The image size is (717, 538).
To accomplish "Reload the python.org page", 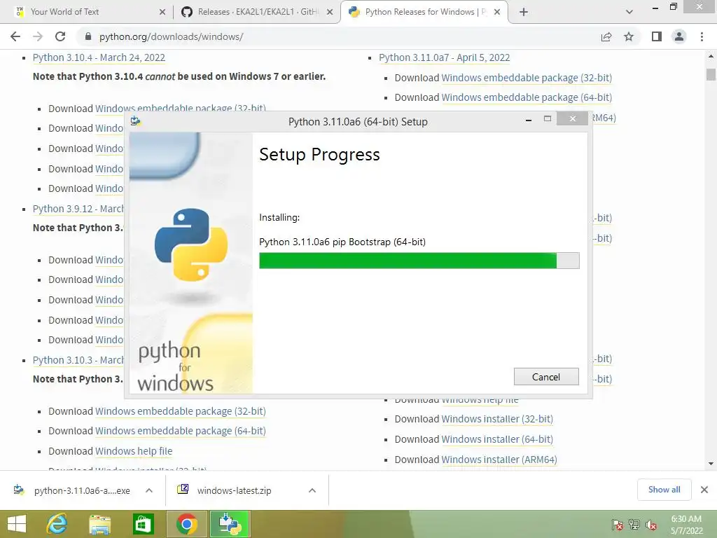I will click(60, 36).
